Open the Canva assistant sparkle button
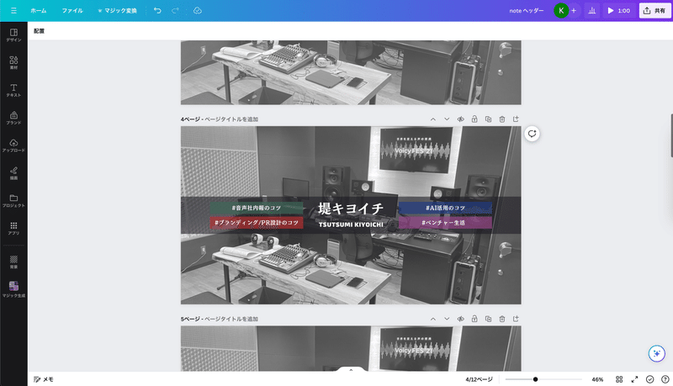 click(x=656, y=353)
